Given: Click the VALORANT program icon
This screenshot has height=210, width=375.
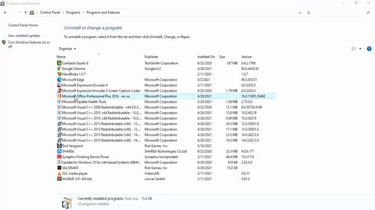Looking at the screenshot, I should 59,168.
